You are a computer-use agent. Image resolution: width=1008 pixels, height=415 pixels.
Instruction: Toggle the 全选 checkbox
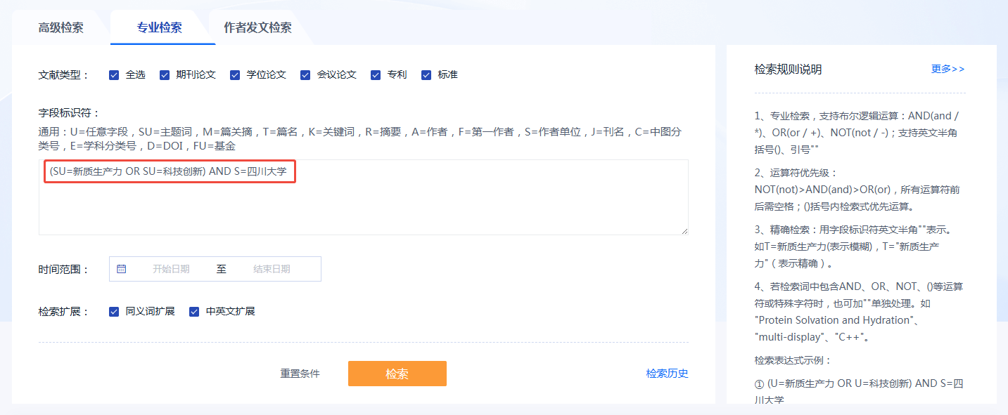point(114,75)
